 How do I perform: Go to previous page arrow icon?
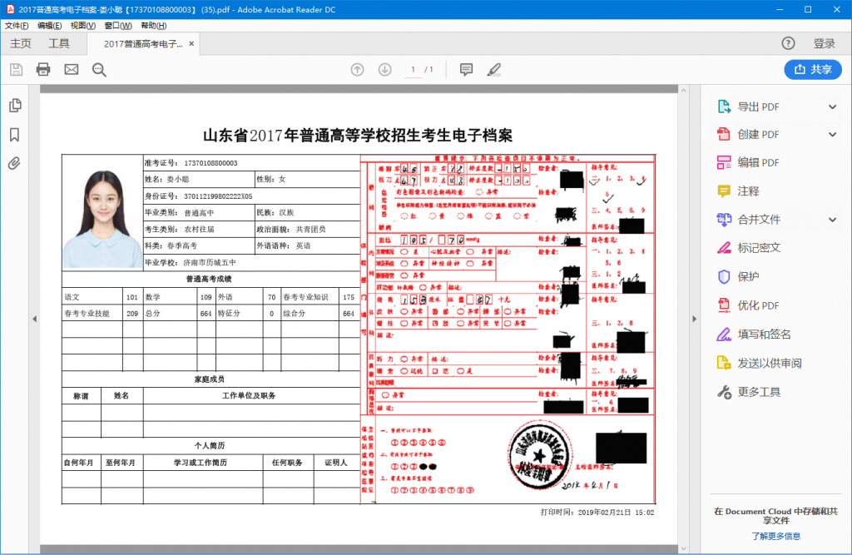click(x=357, y=70)
